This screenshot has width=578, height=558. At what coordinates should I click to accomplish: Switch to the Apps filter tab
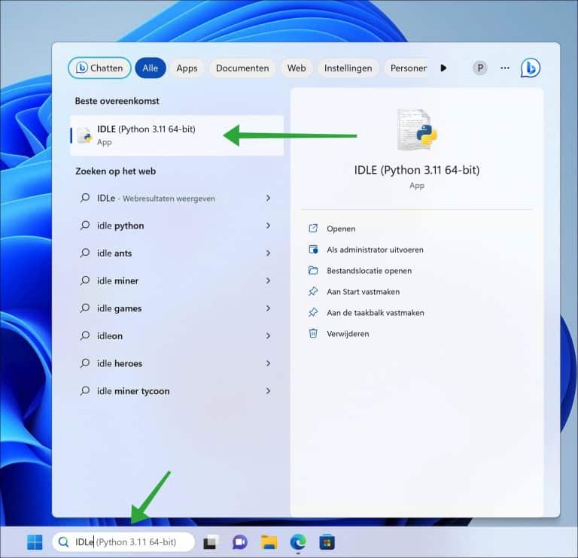click(x=187, y=68)
